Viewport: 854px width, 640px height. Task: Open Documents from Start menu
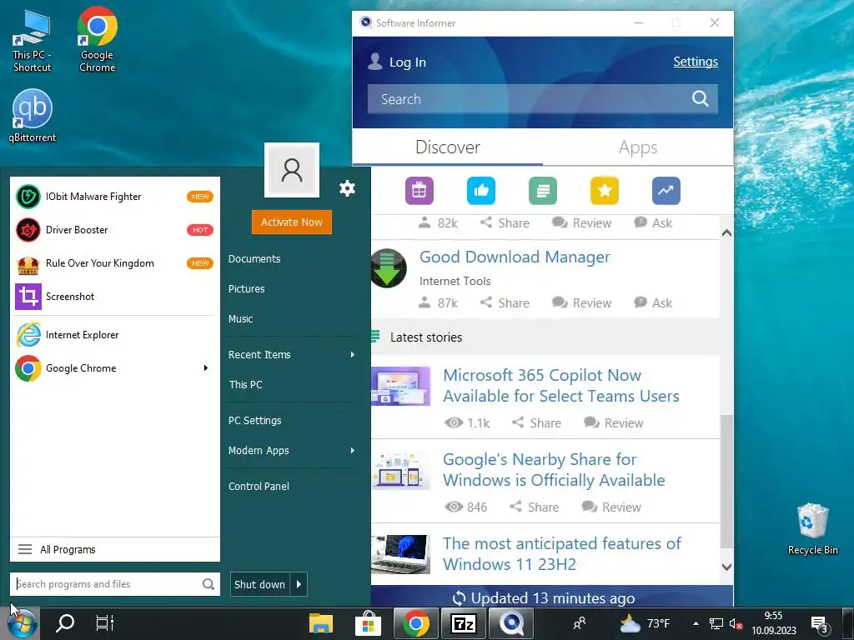(x=254, y=259)
